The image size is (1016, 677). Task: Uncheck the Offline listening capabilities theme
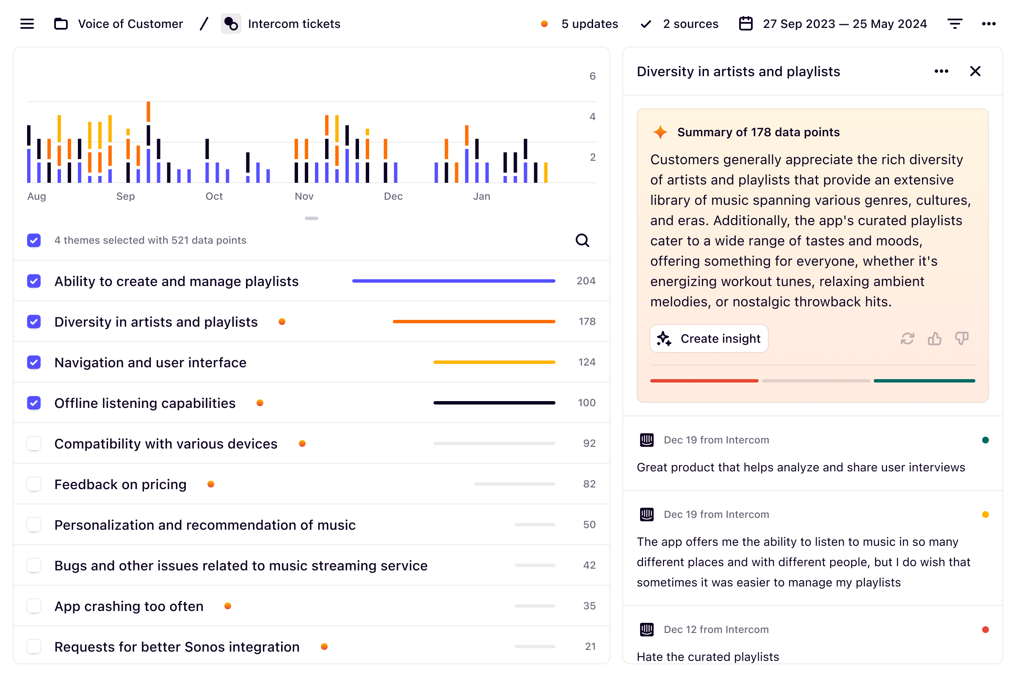coord(34,403)
